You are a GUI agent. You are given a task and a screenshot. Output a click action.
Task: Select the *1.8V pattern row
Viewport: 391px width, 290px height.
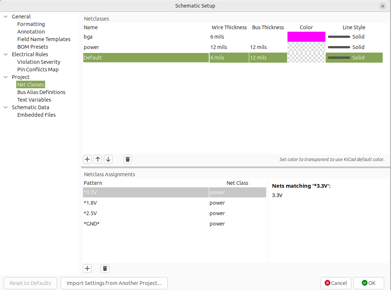pos(146,203)
